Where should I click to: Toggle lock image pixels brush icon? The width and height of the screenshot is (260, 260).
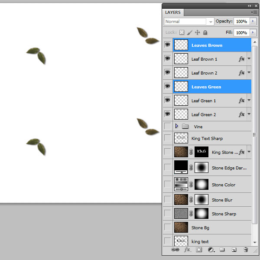[x=189, y=32]
